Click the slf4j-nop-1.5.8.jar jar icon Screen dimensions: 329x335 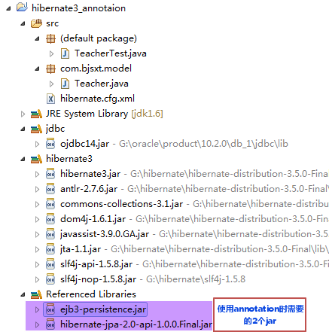(50, 279)
